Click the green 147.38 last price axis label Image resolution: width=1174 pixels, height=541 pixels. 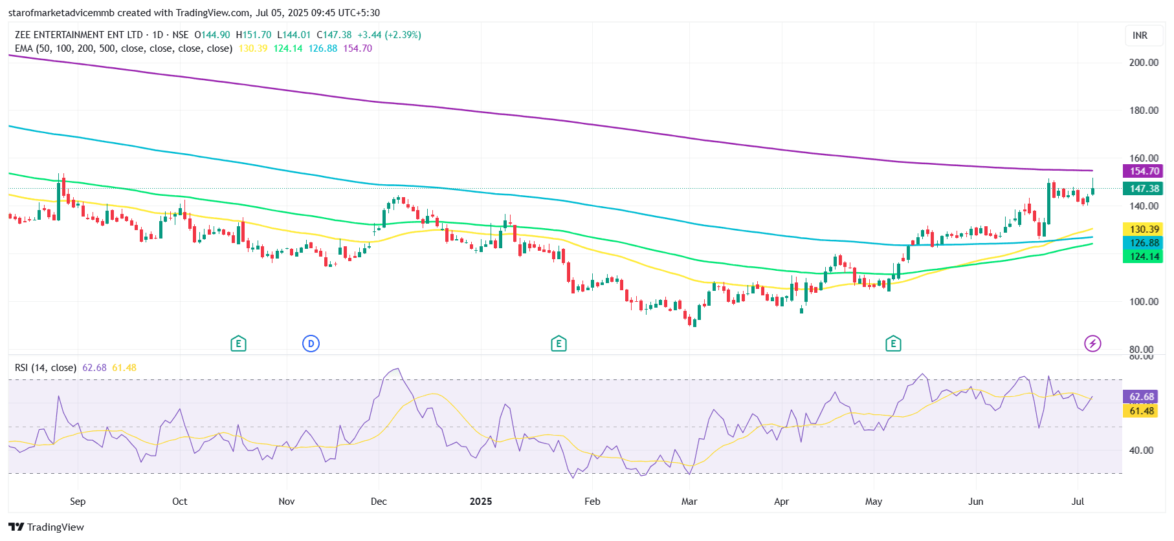pos(1143,189)
